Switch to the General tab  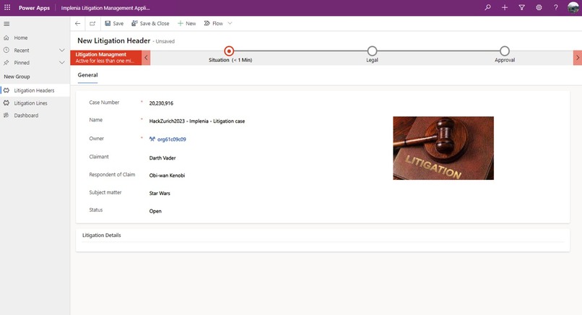click(x=87, y=75)
